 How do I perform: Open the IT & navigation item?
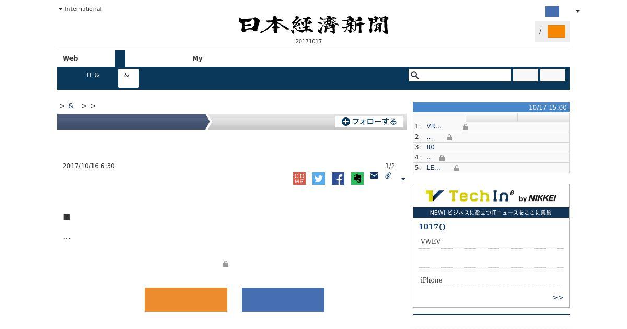(x=93, y=75)
